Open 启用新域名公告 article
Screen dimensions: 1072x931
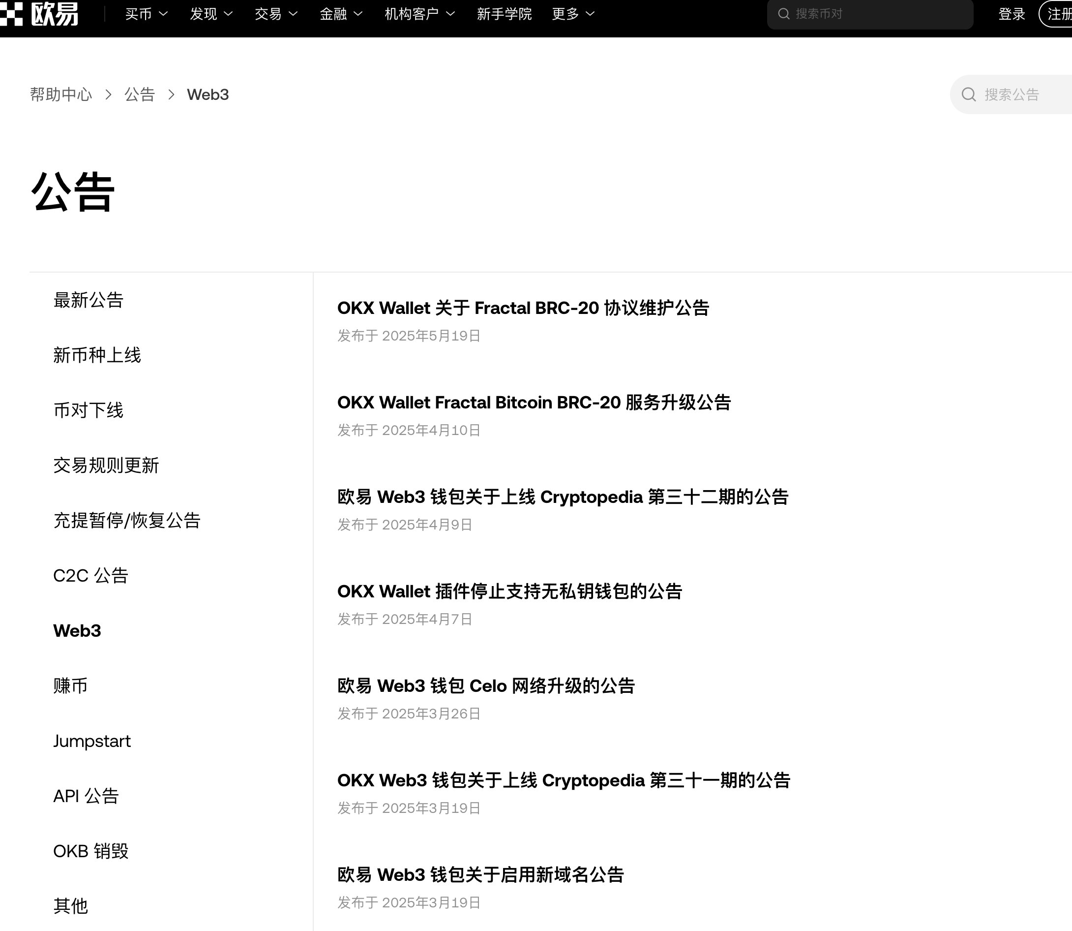pos(481,875)
